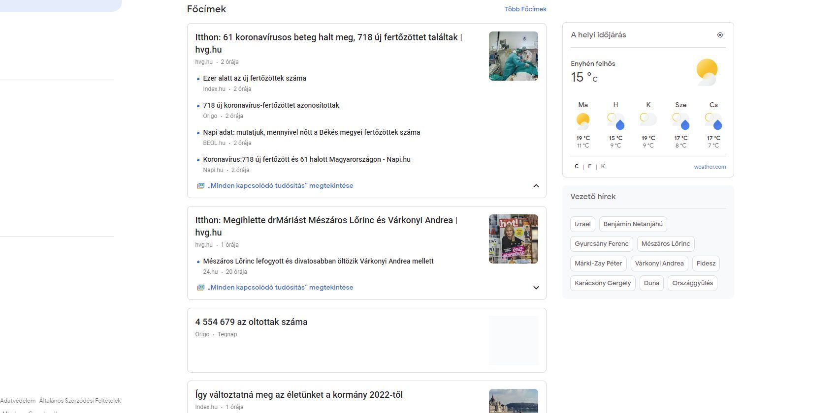Click the location target icon in weather card
Screen dimensions: 840x413
(720, 35)
